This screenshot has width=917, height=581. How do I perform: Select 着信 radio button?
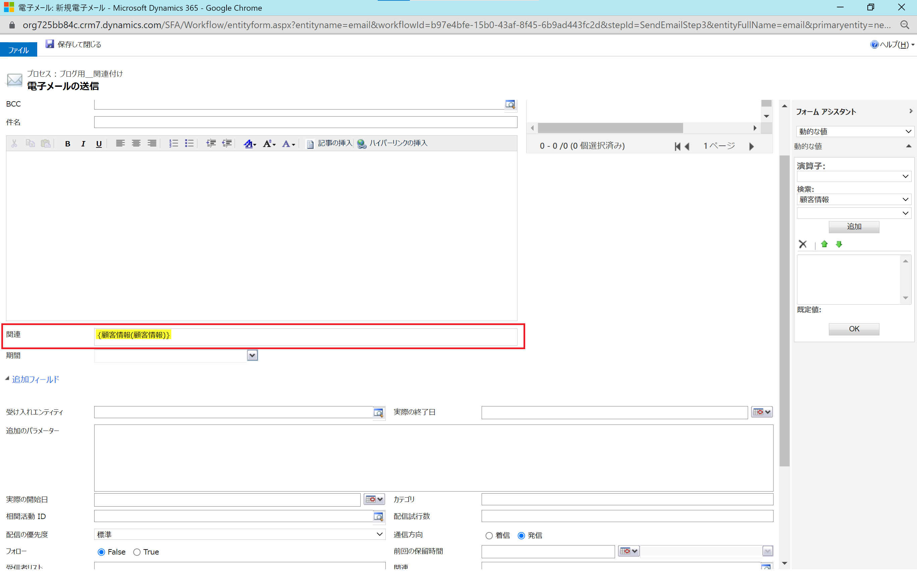click(489, 536)
